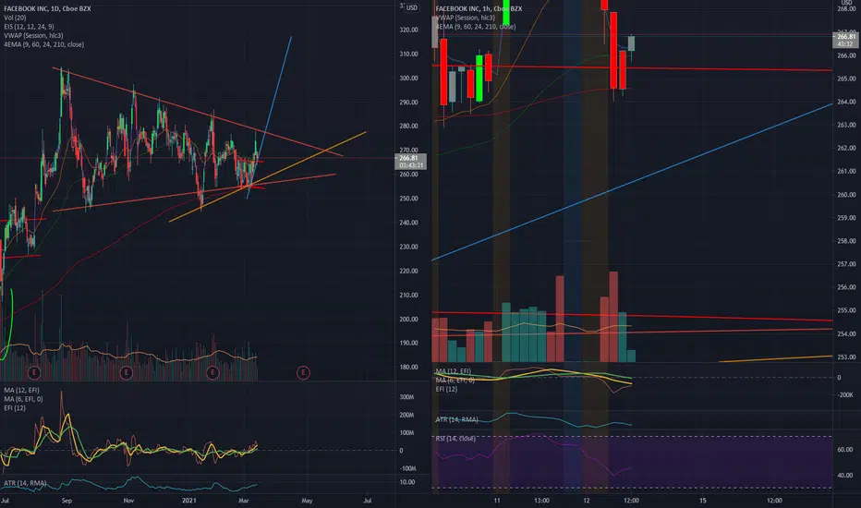Open the USD currency selector on daily chart
The image size is (861, 508).
pos(412,7)
